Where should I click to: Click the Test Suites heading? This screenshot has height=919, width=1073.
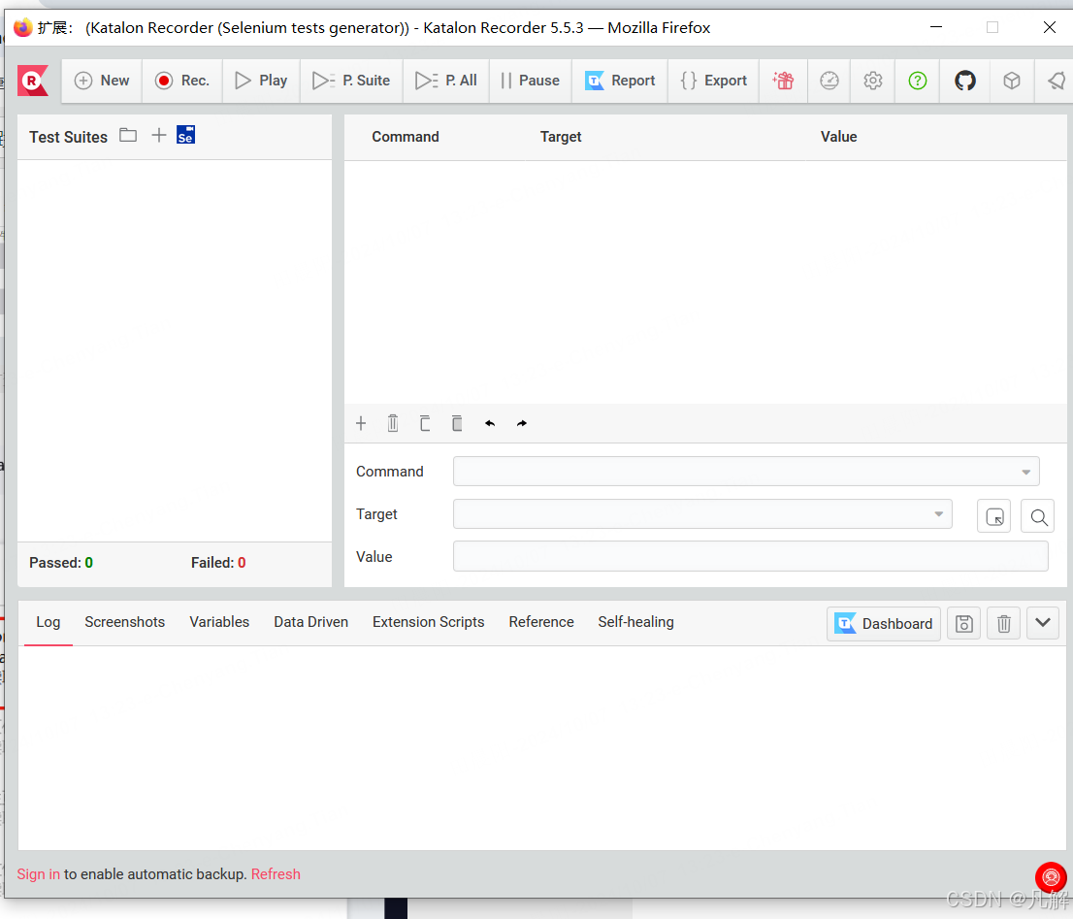(x=69, y=137)
